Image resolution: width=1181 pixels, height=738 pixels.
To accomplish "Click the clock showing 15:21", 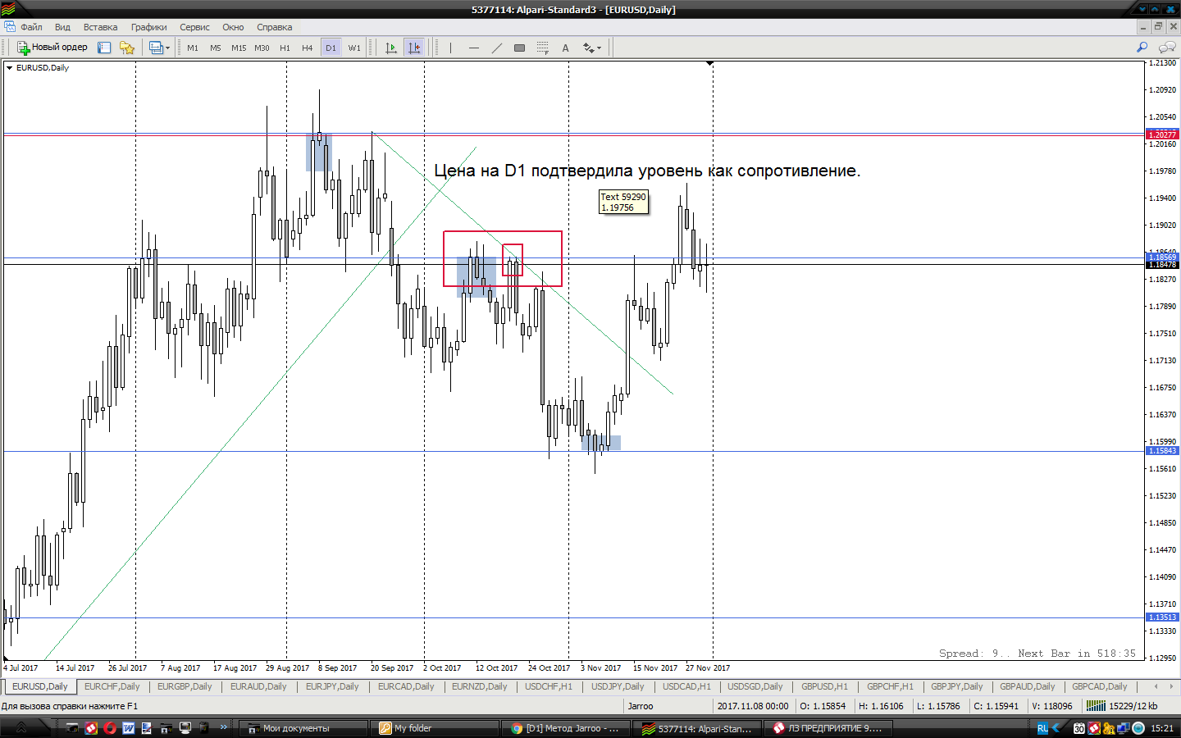I will coord(1162,728).
